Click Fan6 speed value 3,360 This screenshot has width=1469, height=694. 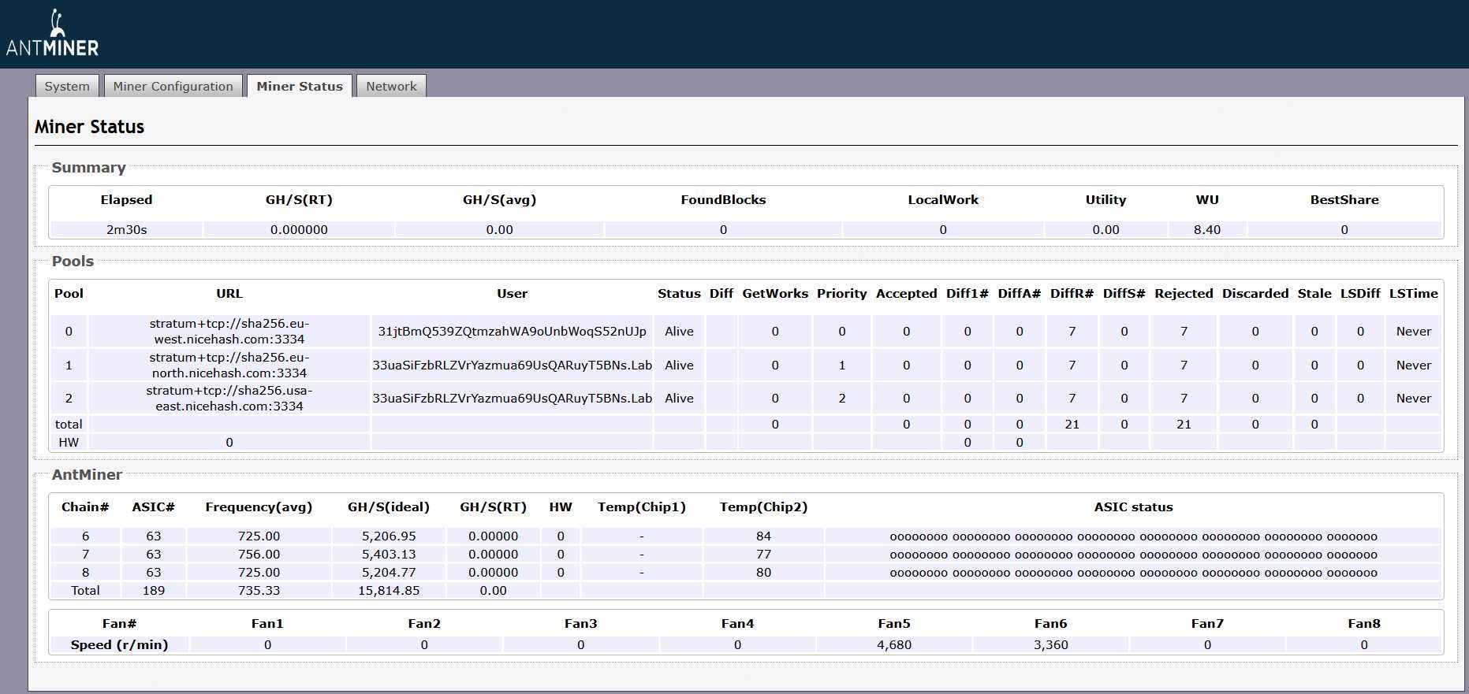tap(1050, 645)
